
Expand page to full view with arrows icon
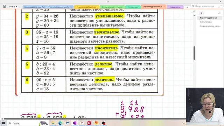click(x=194, y=12)
